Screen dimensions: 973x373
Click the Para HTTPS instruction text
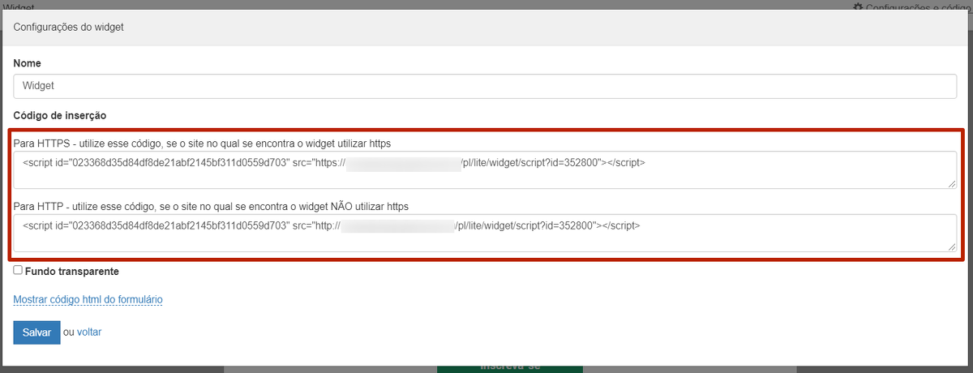coord(202,144)
